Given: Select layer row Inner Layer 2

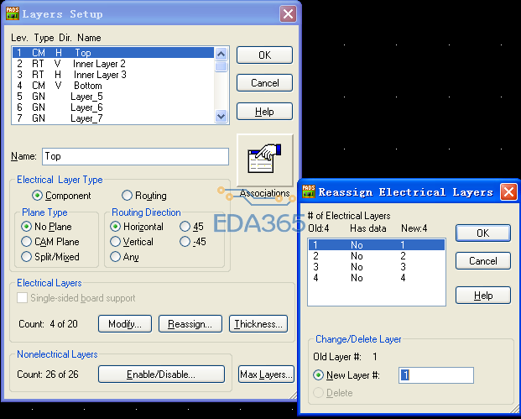Looking at the screenshot, I should point(113,64).
